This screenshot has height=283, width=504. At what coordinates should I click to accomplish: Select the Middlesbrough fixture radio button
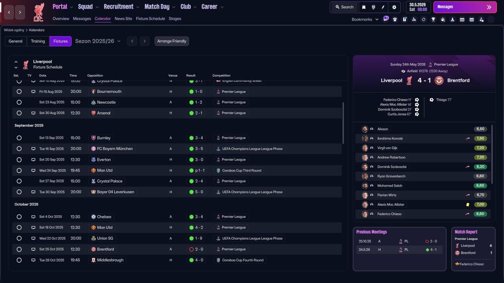tap(19, 260)
